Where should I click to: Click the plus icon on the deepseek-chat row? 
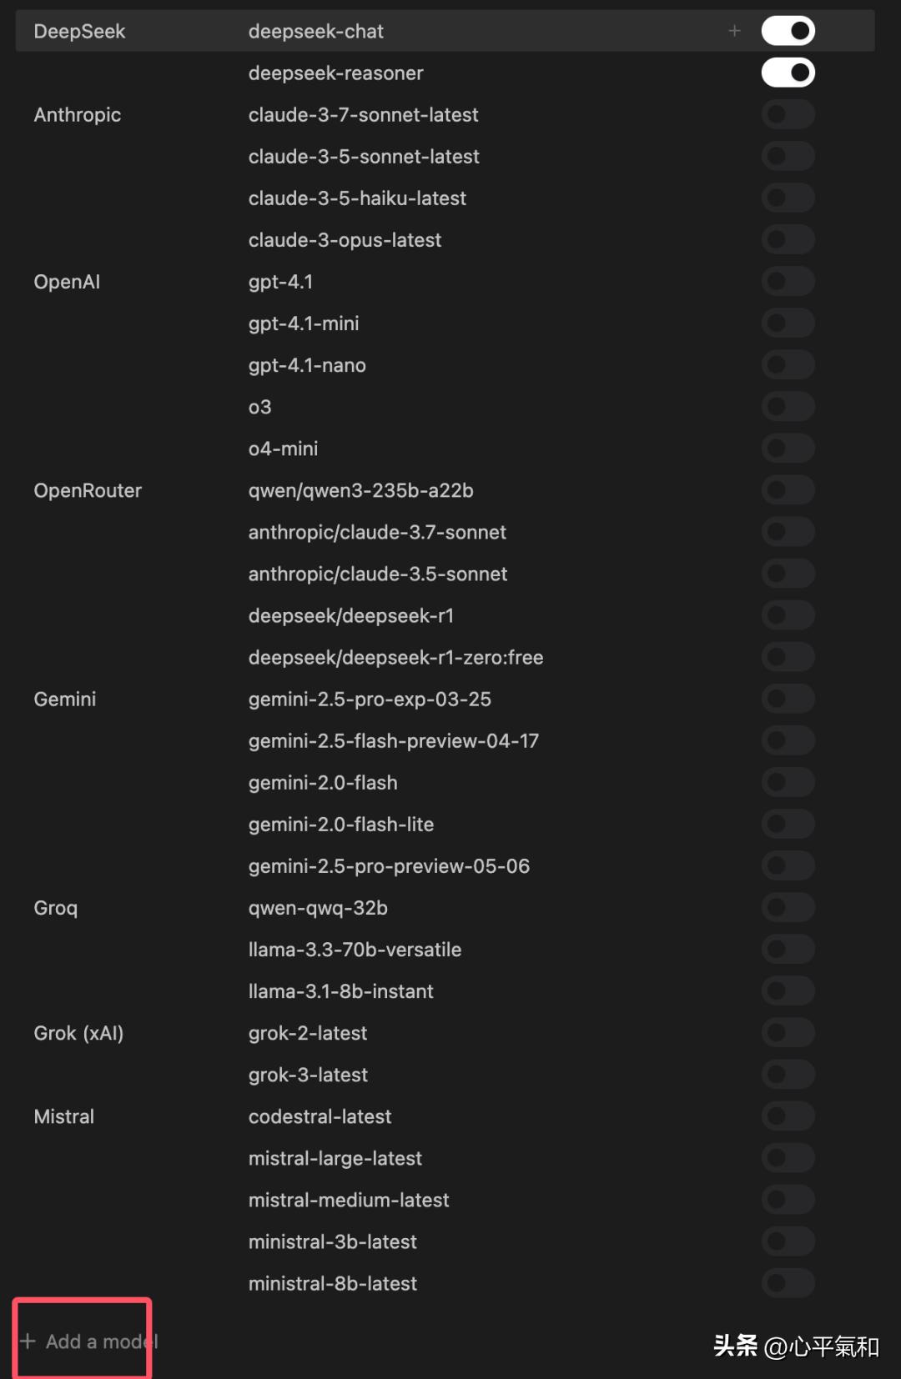(734, 31)
